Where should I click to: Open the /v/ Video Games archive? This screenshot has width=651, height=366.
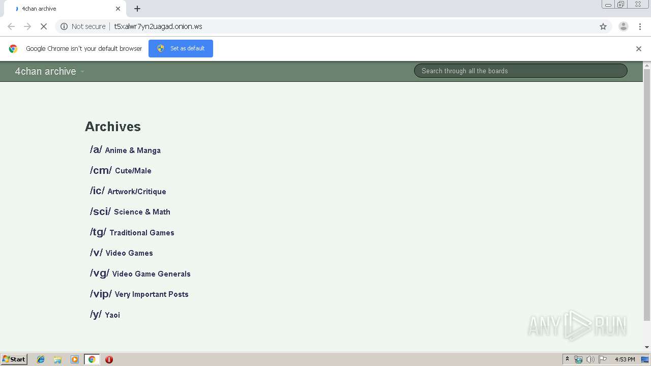121,253
